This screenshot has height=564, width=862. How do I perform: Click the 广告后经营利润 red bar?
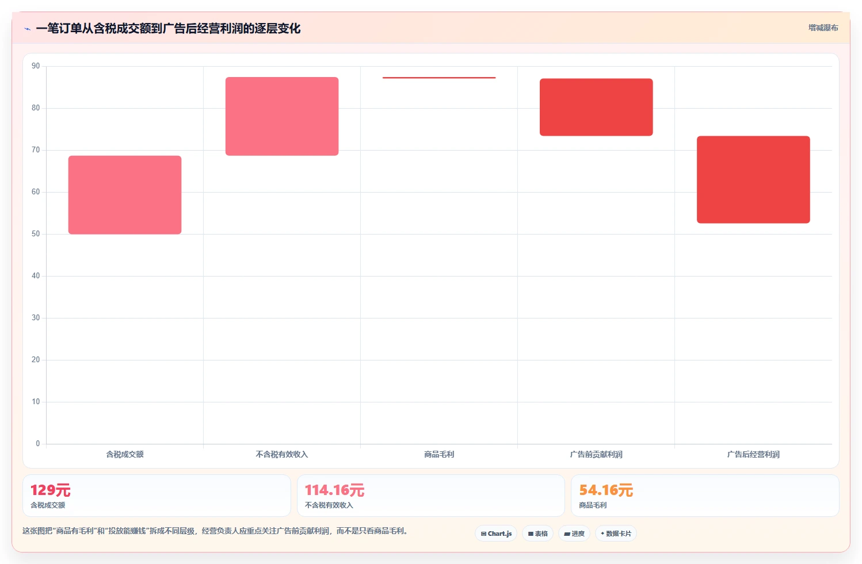(753, 179)
